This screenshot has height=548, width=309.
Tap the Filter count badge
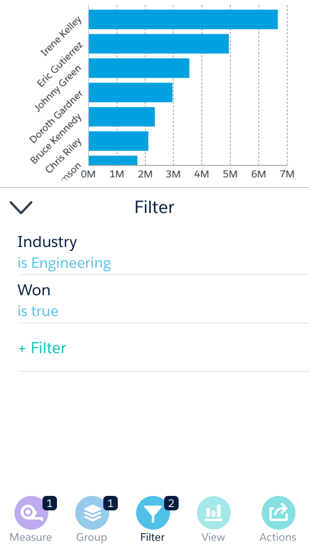171,503
